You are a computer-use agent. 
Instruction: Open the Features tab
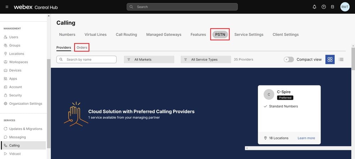pos(198,35)
